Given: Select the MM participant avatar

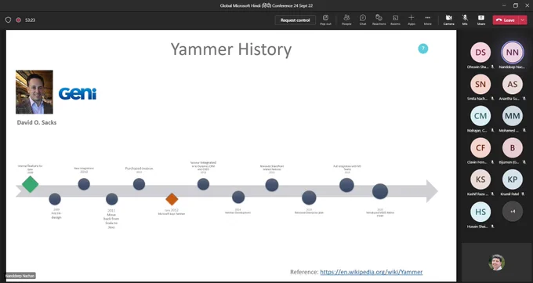Looking at the screenshot, I should tap(513, 116).
